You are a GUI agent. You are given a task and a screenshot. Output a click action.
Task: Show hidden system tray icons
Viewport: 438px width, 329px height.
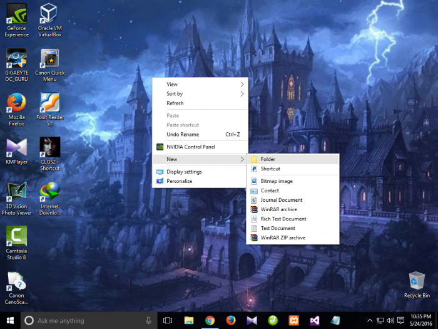tap(369, 320)
